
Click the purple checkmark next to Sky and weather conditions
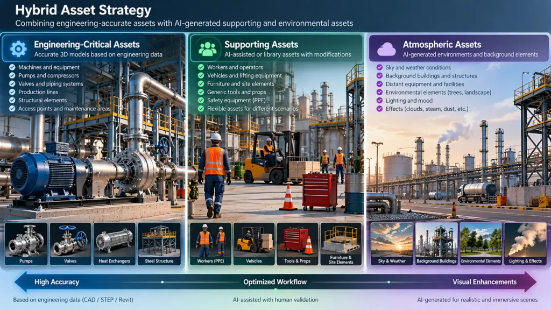[379, 67]
